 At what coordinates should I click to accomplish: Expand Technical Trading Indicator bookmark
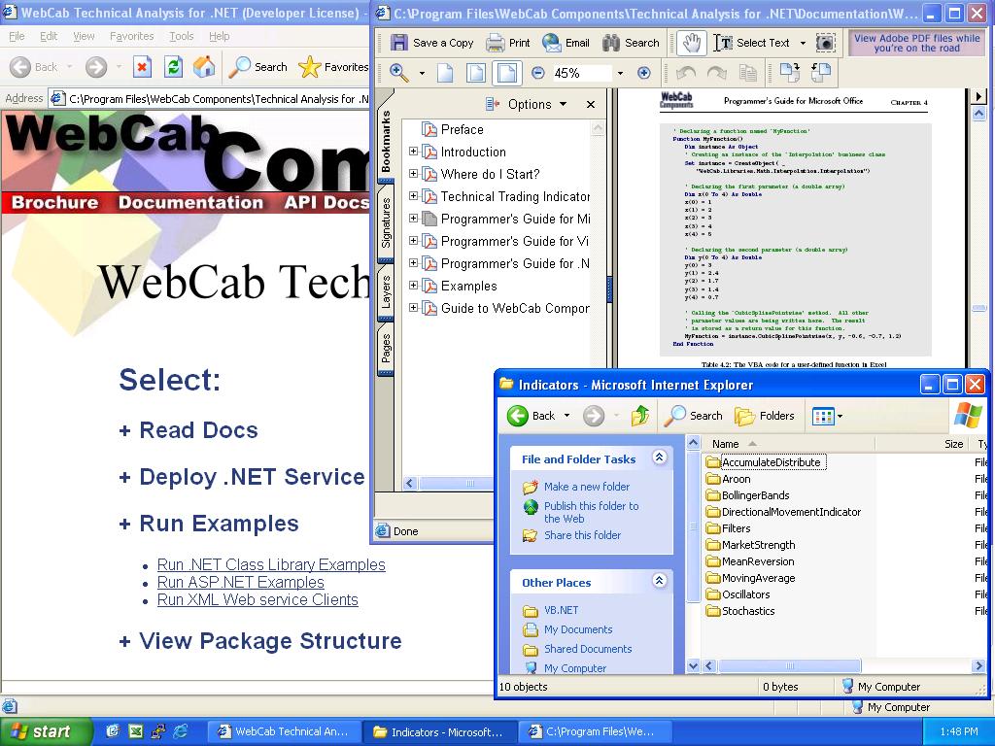coord(413,196)
